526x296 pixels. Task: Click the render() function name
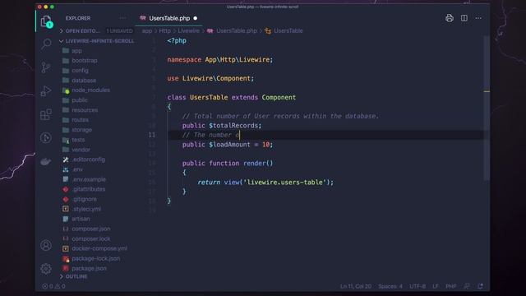254,164
